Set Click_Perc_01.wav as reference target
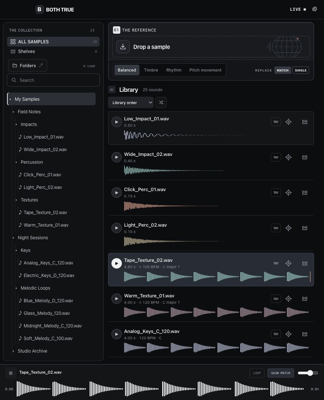The height and width of the screenshot is (400, 324). pyautogui.click(x=288, y=193)
